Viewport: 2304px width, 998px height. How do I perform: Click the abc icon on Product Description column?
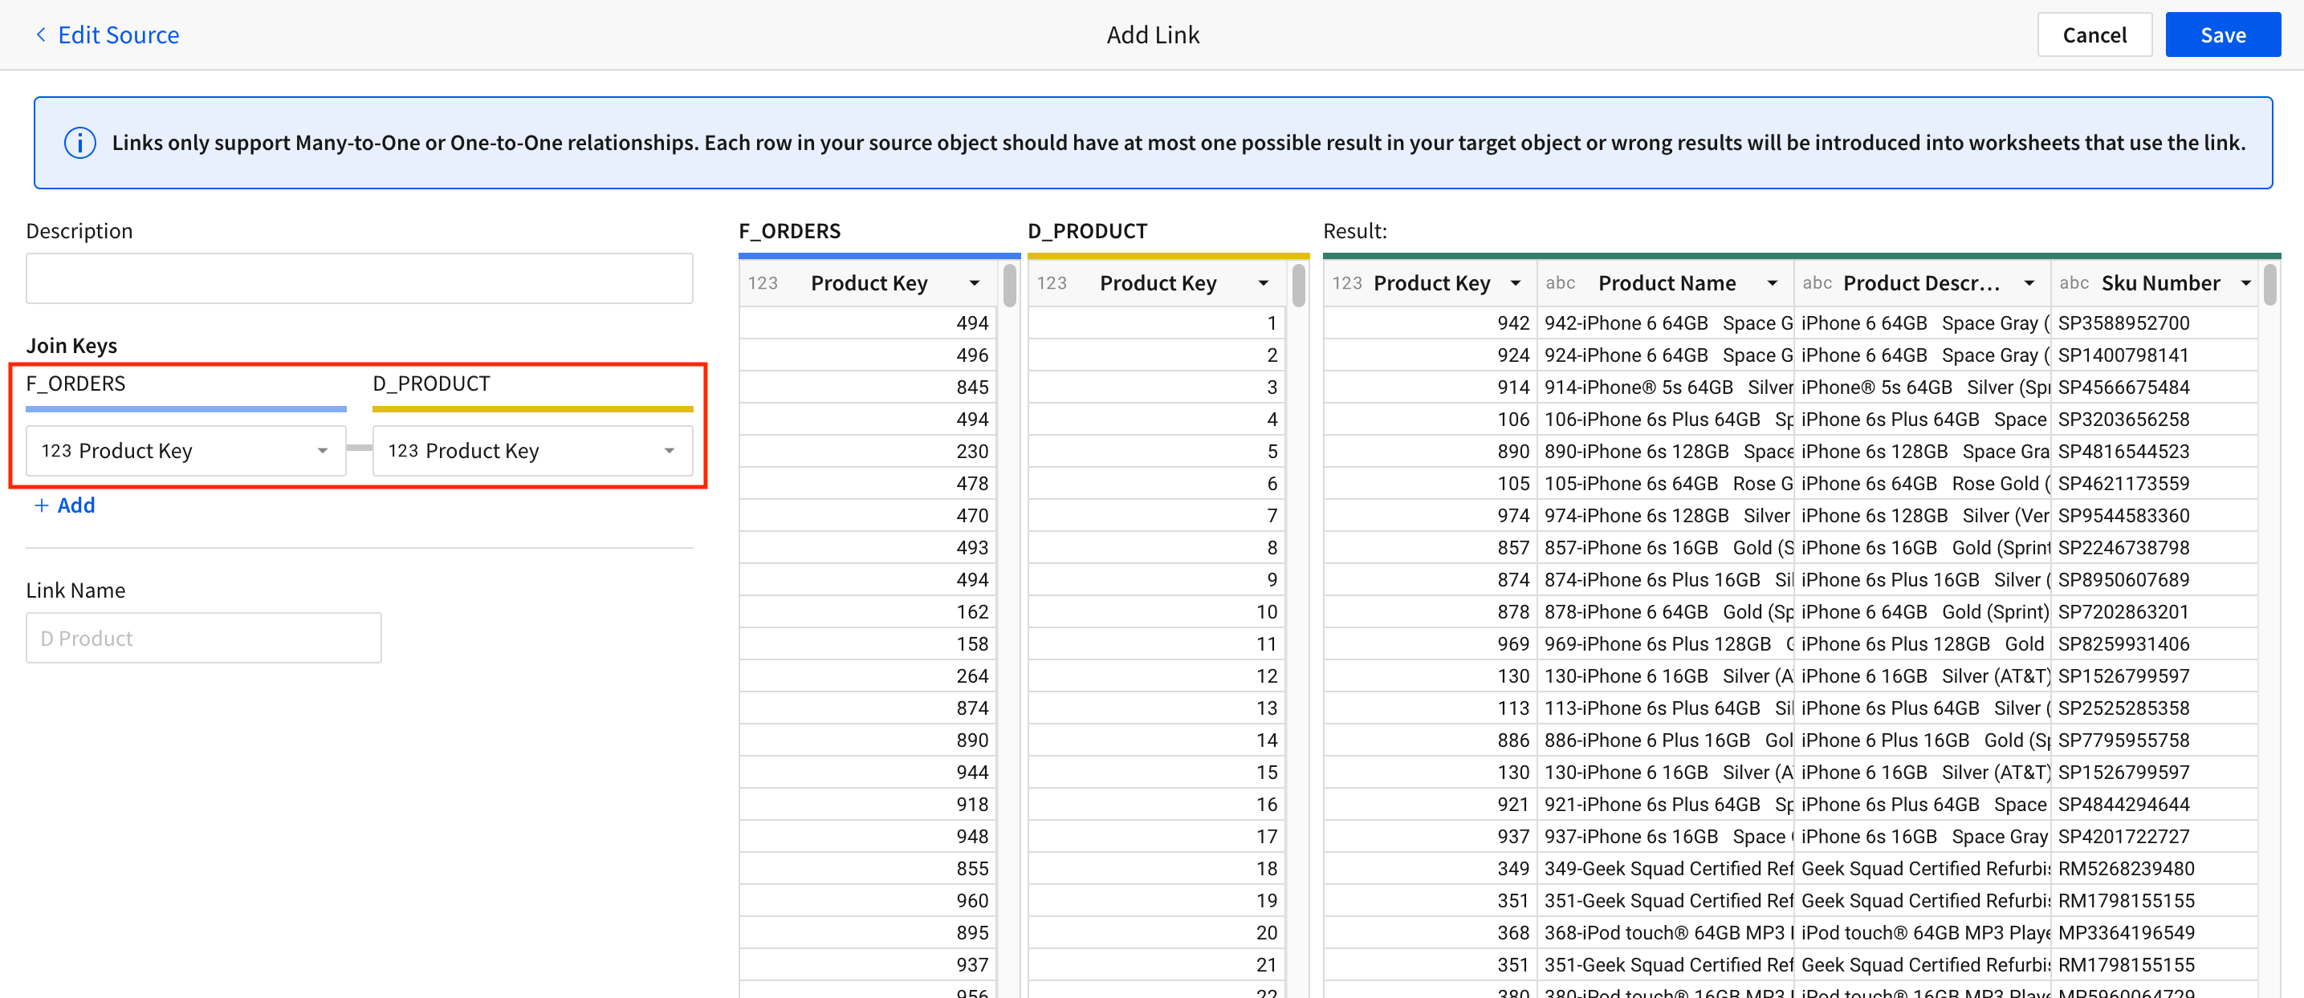(1817, 282)
